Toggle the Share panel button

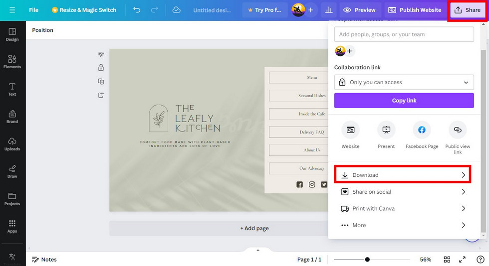tap(467, 10)
